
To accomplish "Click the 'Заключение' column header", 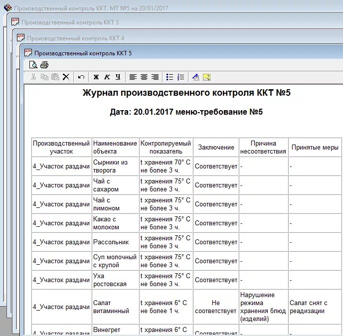I will click(216, 147).
